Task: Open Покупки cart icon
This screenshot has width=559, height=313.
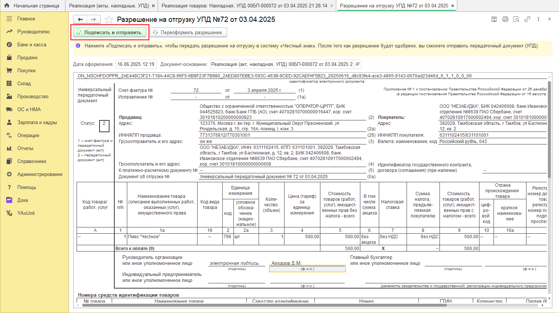Action: [x=9, y=70]
